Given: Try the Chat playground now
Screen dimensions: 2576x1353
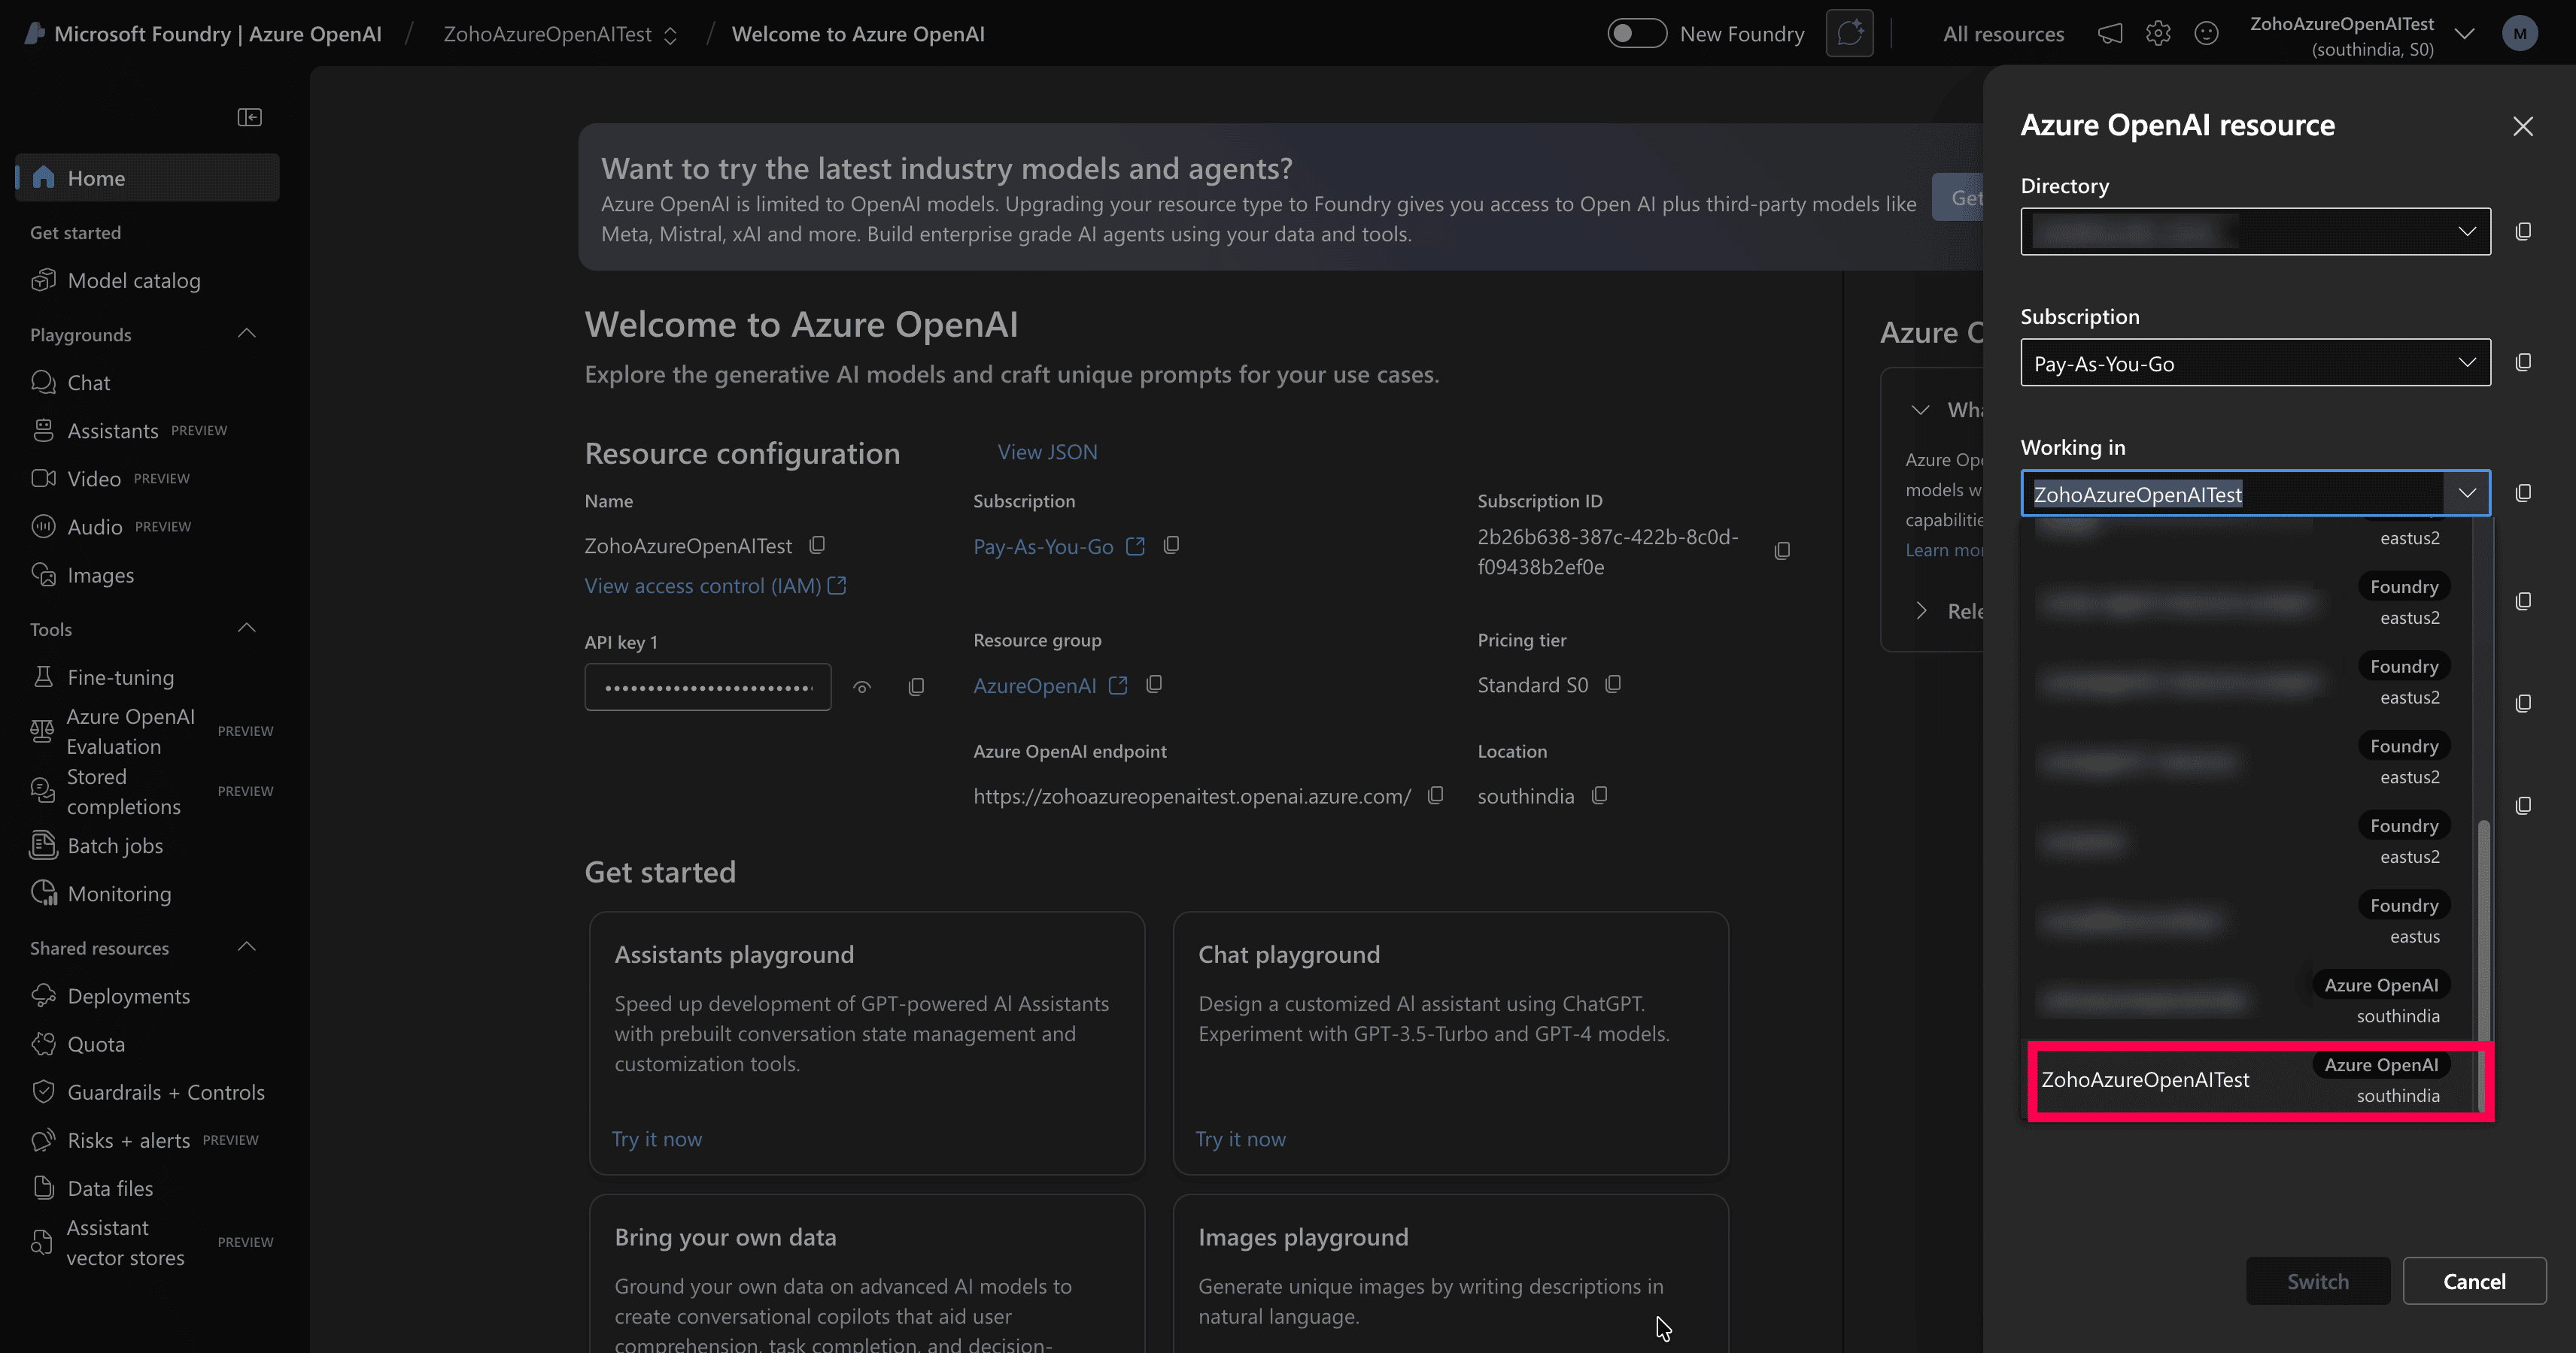Looking at the screenshot, I should click(x=1241, y=1138).
